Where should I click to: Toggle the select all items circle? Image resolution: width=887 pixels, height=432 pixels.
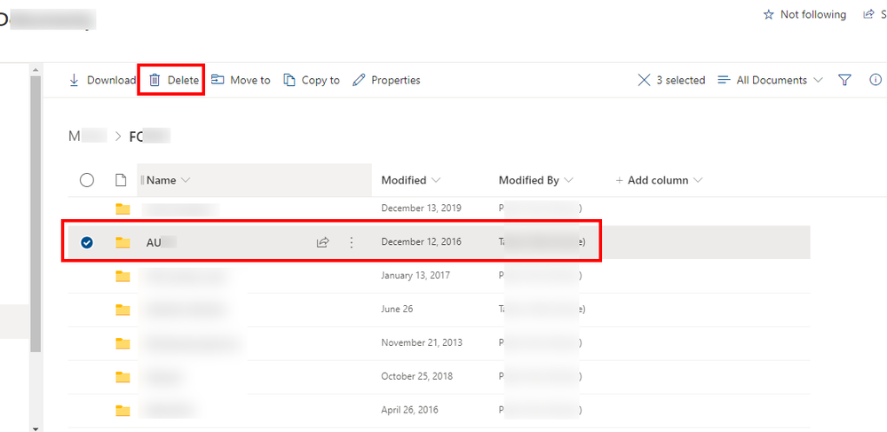(87, 180)
